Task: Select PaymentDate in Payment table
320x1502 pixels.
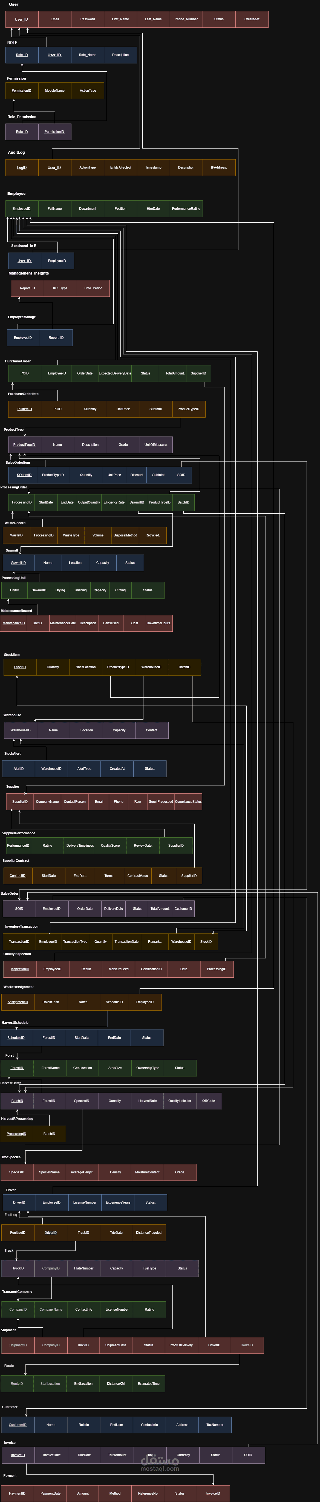Action: [x=51, y=1493]
